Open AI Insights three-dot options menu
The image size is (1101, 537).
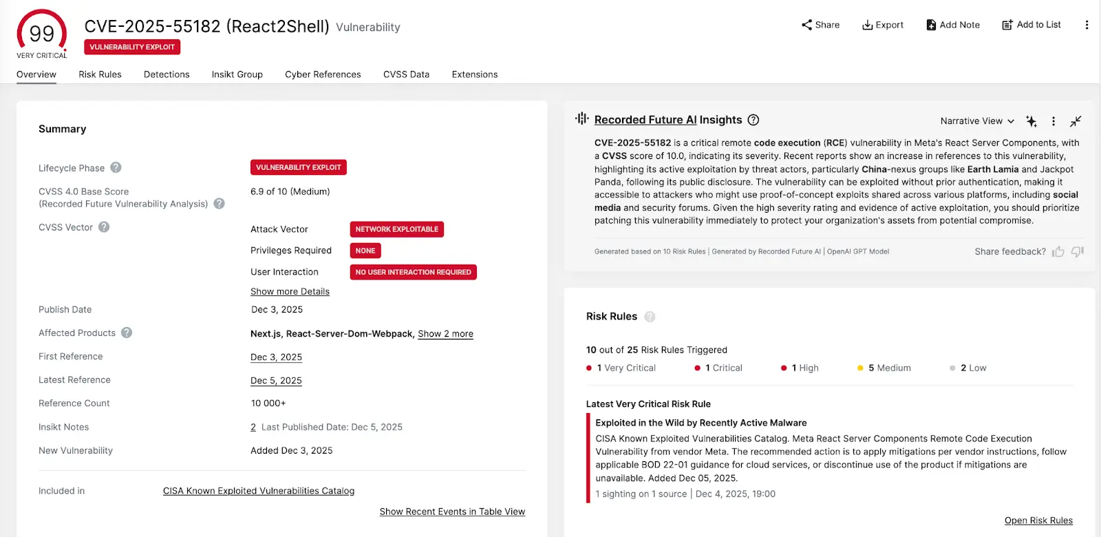click(x=1053, y=121)
